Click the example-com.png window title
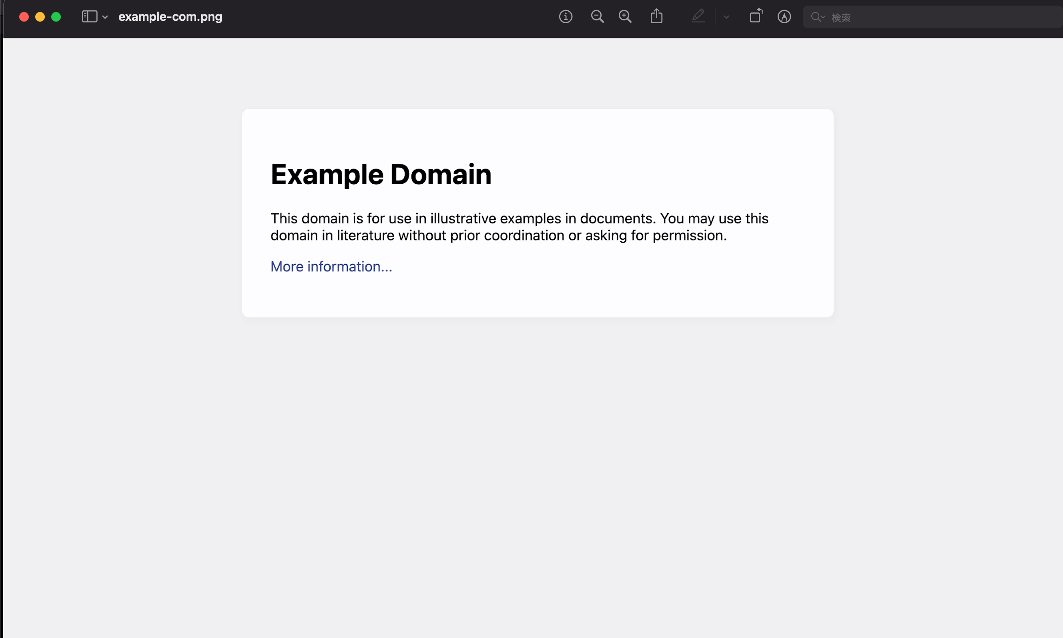1063x638 pixels. [x=170, y=17]
